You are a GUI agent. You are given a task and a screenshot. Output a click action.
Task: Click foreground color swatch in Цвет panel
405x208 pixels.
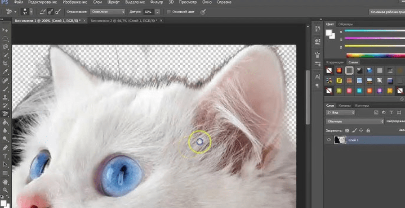[329, 33]
